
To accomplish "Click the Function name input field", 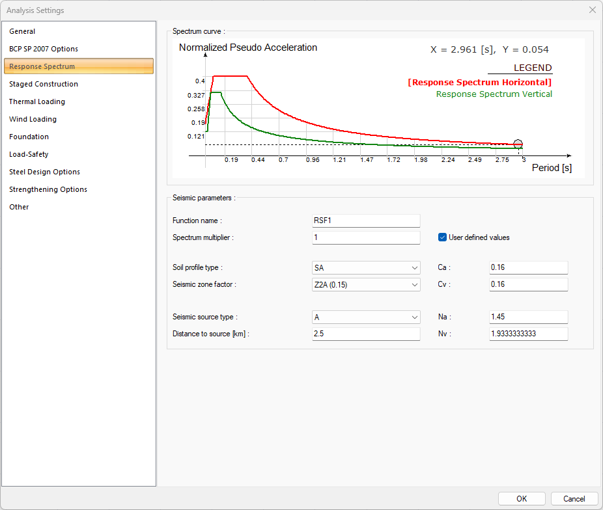I will (366, 221).
